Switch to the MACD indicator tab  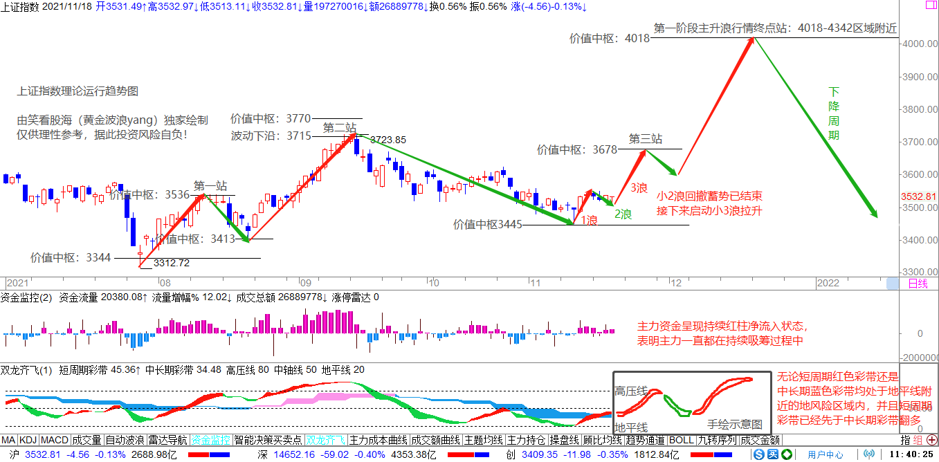point(54,440)
